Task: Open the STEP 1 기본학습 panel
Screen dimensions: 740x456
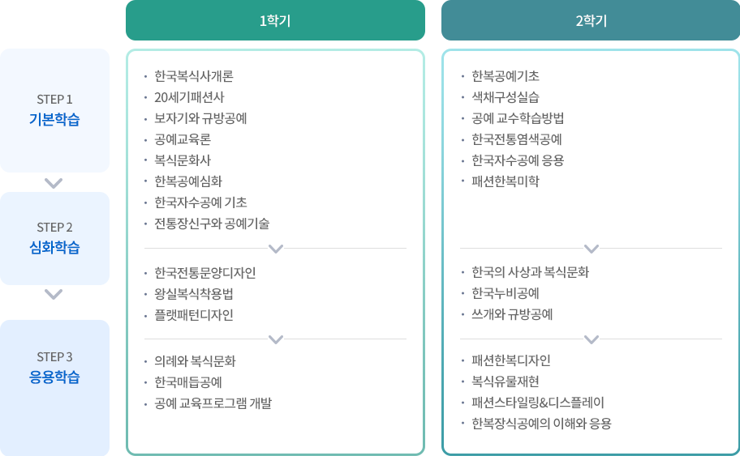Action: (x=54, y=110)
